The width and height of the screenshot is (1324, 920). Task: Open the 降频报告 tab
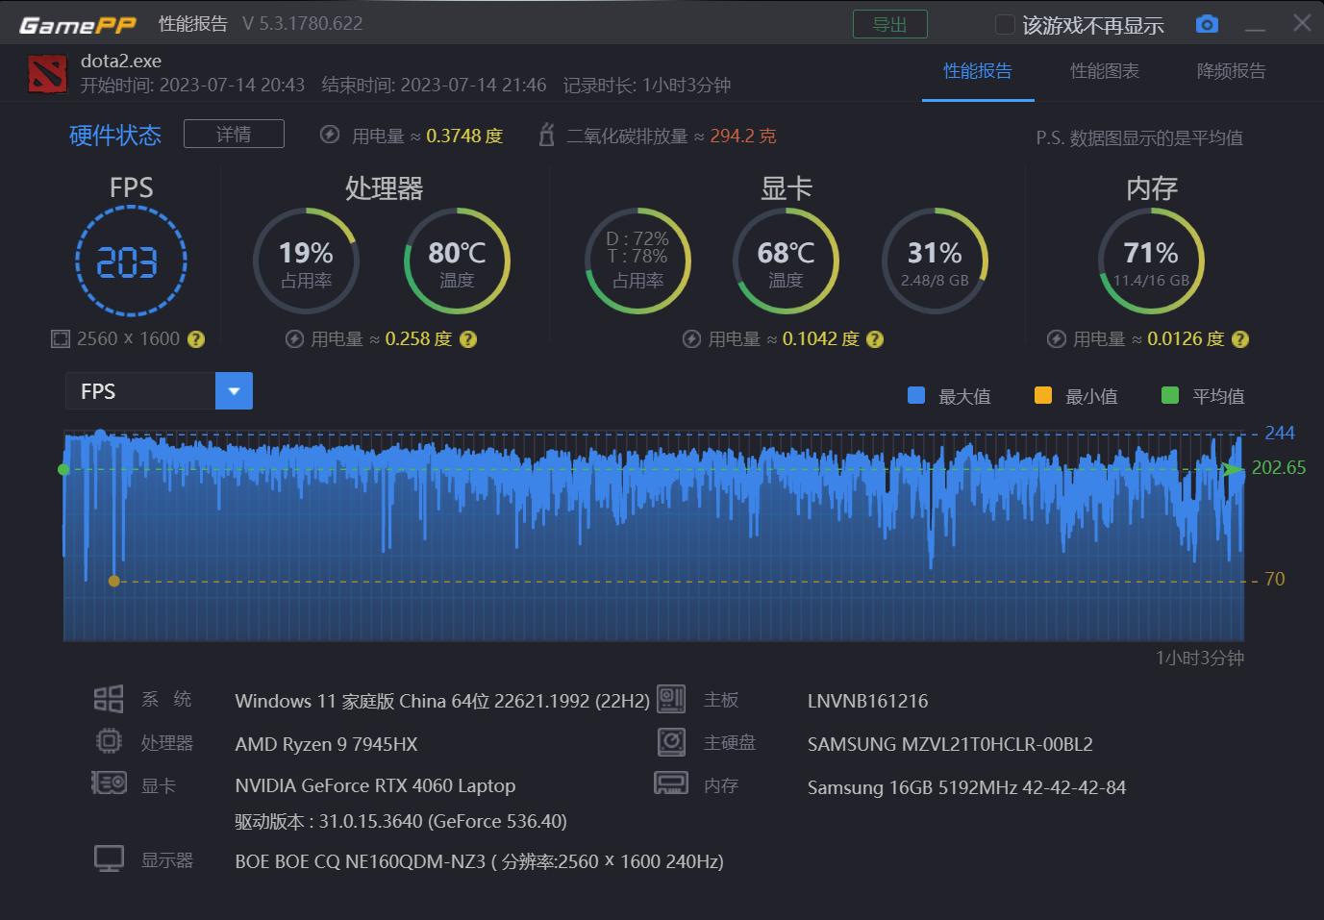coord(1232,70)
